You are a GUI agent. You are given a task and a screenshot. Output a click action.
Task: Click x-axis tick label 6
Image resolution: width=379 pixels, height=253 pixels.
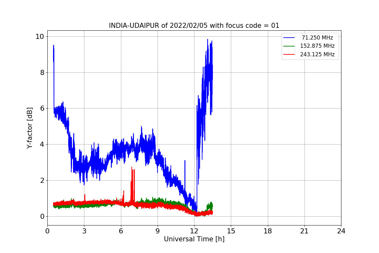[121, 231]
